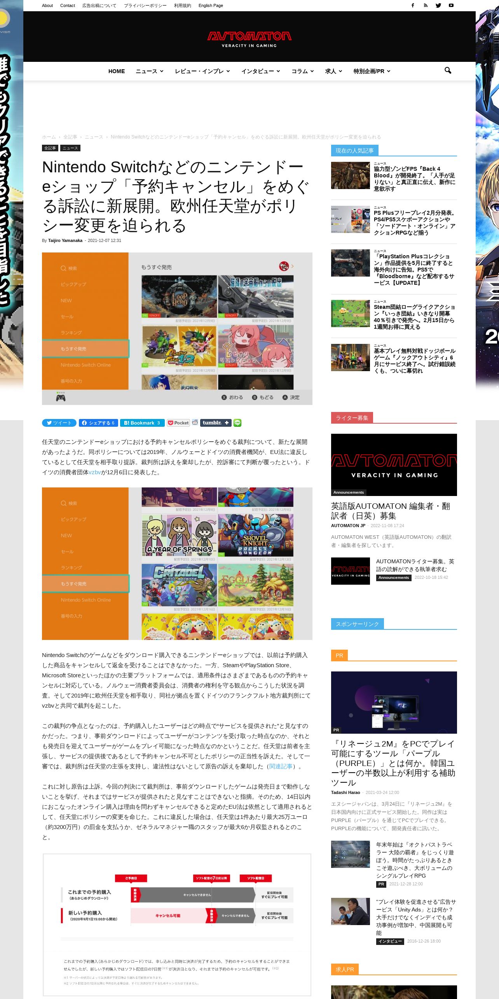
Task: Open the Twitter icon in the top bar
Action: tap(438, 5)
